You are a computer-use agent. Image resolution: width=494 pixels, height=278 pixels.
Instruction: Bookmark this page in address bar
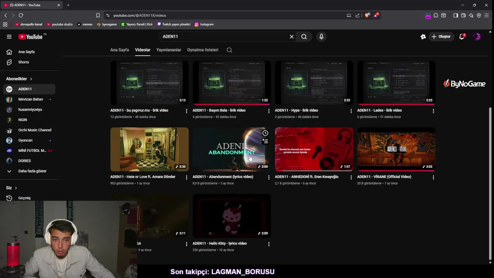coord(98,15)
